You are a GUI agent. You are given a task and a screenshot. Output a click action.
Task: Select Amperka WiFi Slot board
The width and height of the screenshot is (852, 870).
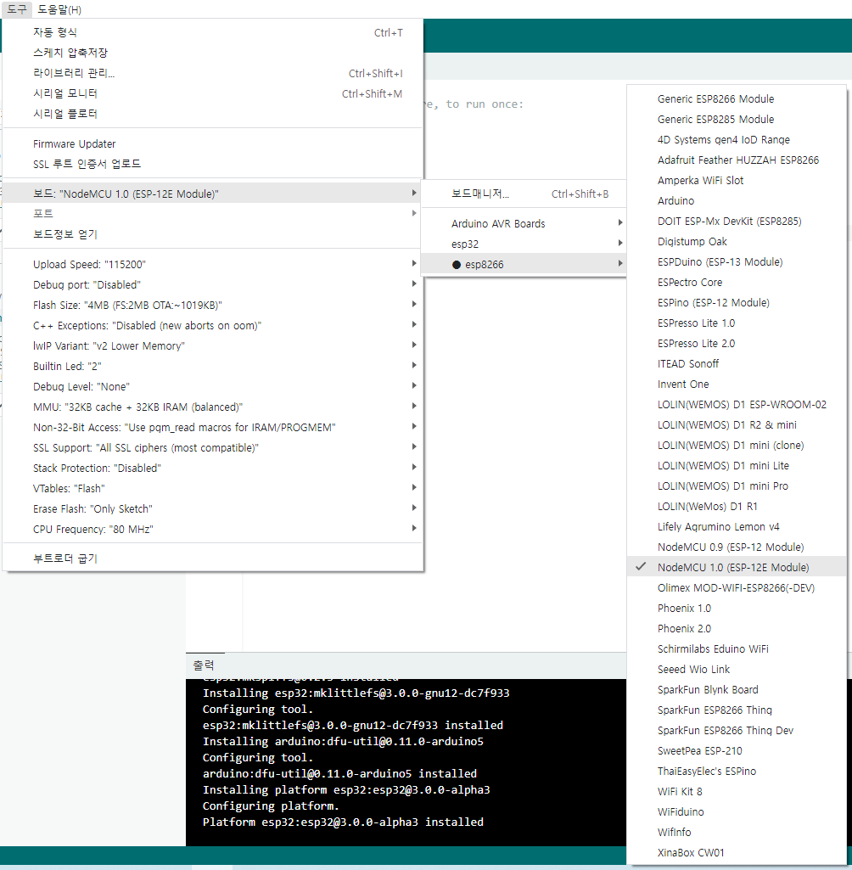(x=737, y=180)
